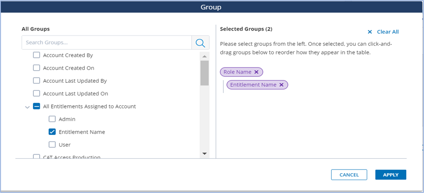The width and height of the screenshot is (424, 193).
Task: Uncheck the Entitlement Name checkbox
Action: pos(52,132)
